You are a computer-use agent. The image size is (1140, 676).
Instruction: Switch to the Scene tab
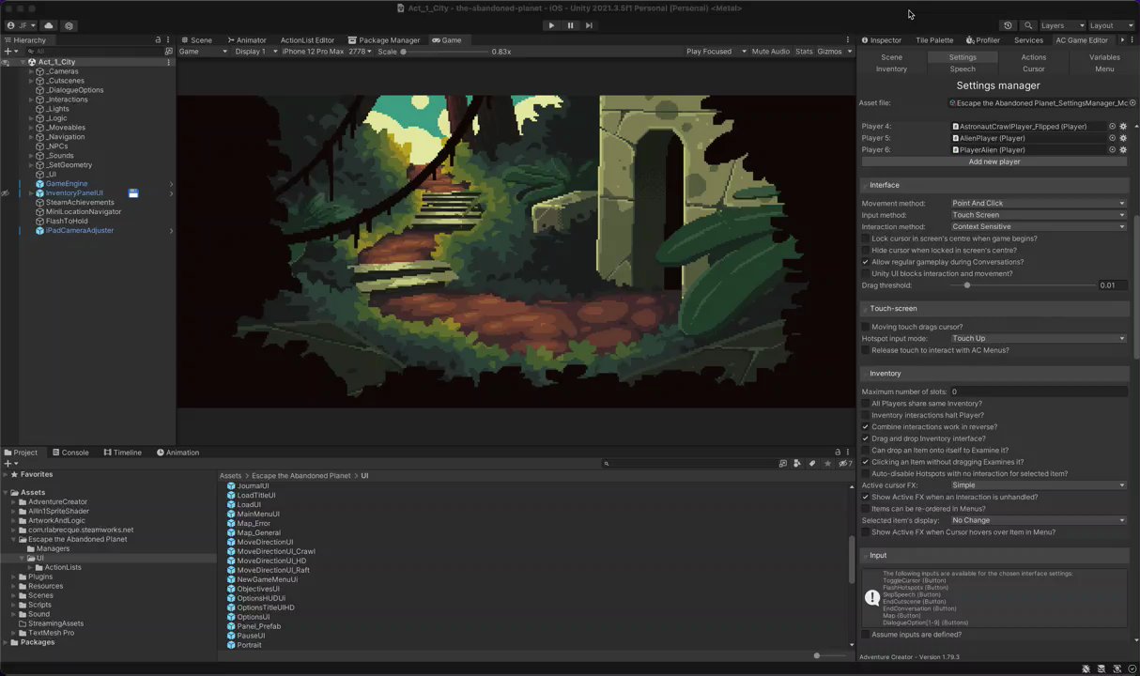(196, 40)
